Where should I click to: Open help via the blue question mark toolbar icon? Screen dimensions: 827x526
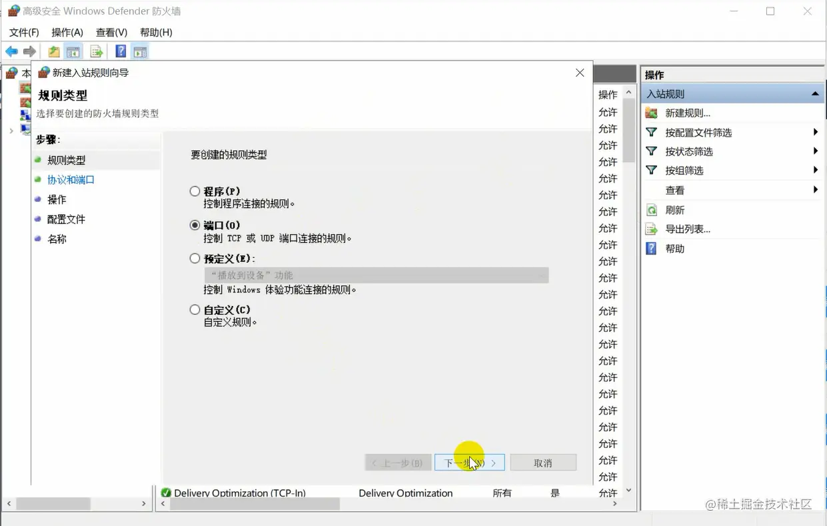tap(121, 51)
